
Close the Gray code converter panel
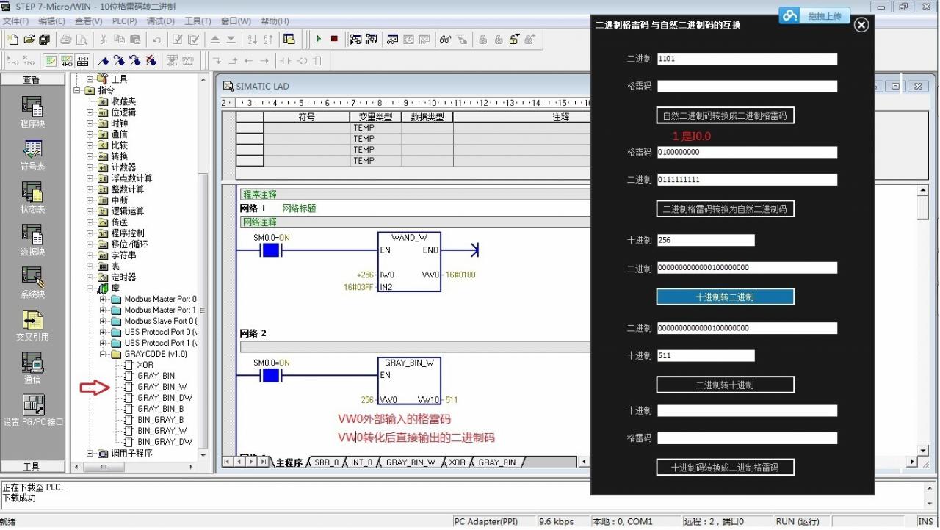pyautogui.click(x=861, y=25)
